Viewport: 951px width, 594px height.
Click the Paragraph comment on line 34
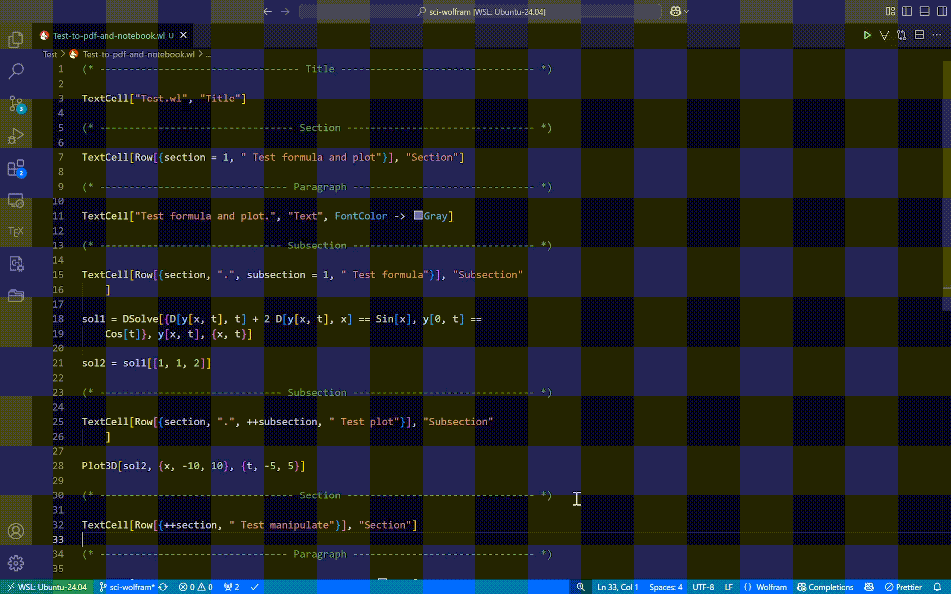point(317,554)
